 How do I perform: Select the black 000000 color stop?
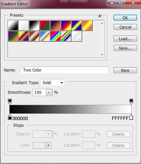point(10,117)
